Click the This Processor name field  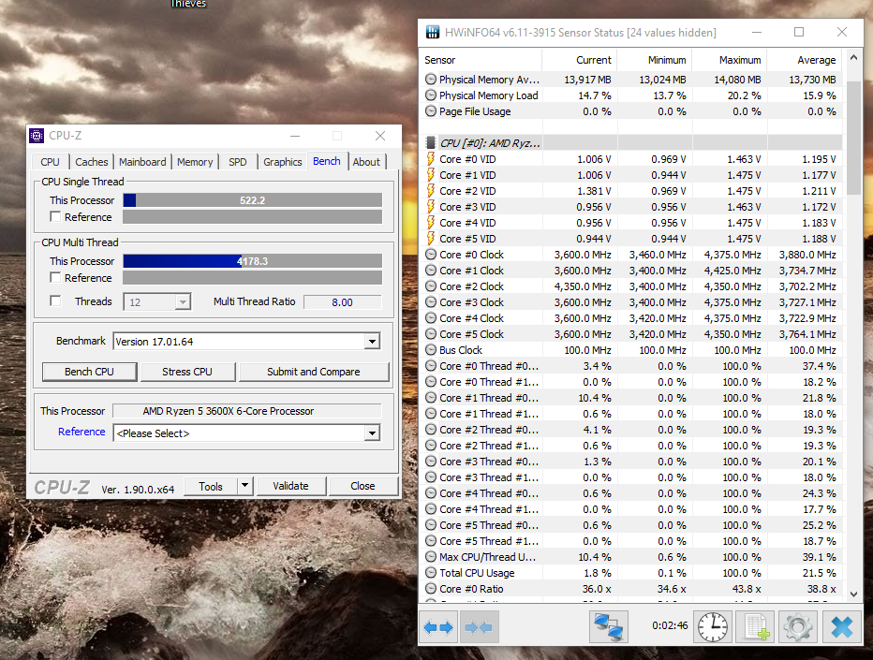247,411
